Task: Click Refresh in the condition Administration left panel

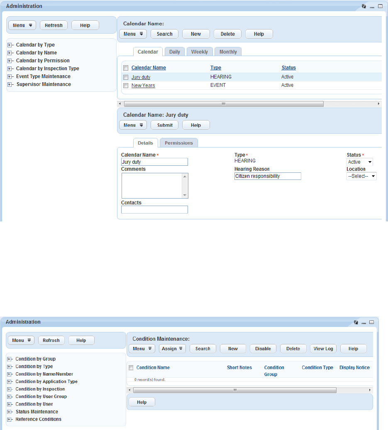Action: 51,340
